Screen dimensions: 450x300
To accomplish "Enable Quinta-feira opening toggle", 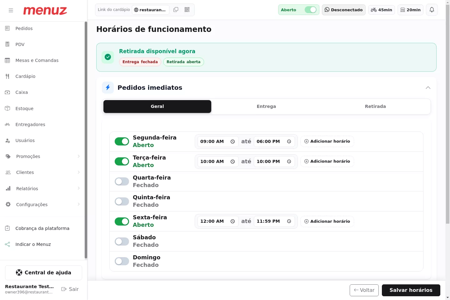I will [122, 201].
